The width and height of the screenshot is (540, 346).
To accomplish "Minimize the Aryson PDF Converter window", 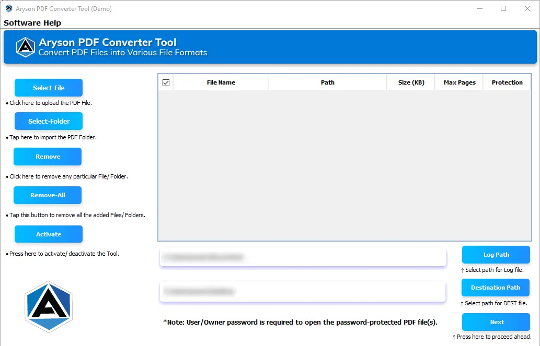I will click(x=480, y=8).
